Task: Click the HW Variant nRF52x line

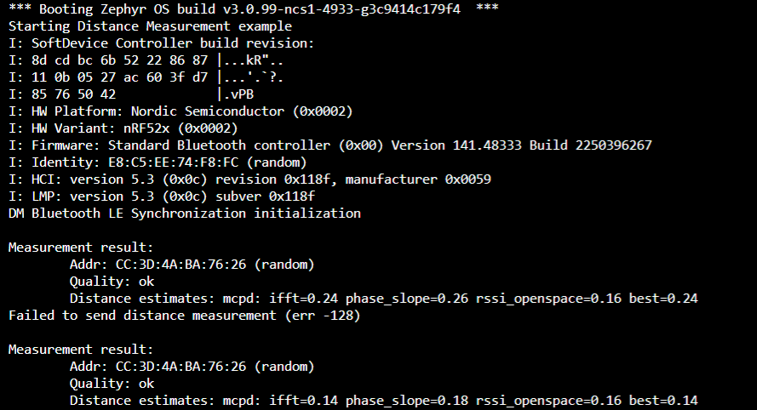Action: coord(123,128)
